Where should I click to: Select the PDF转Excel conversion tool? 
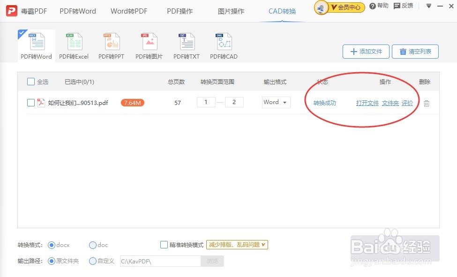click(x=74, y=45)
